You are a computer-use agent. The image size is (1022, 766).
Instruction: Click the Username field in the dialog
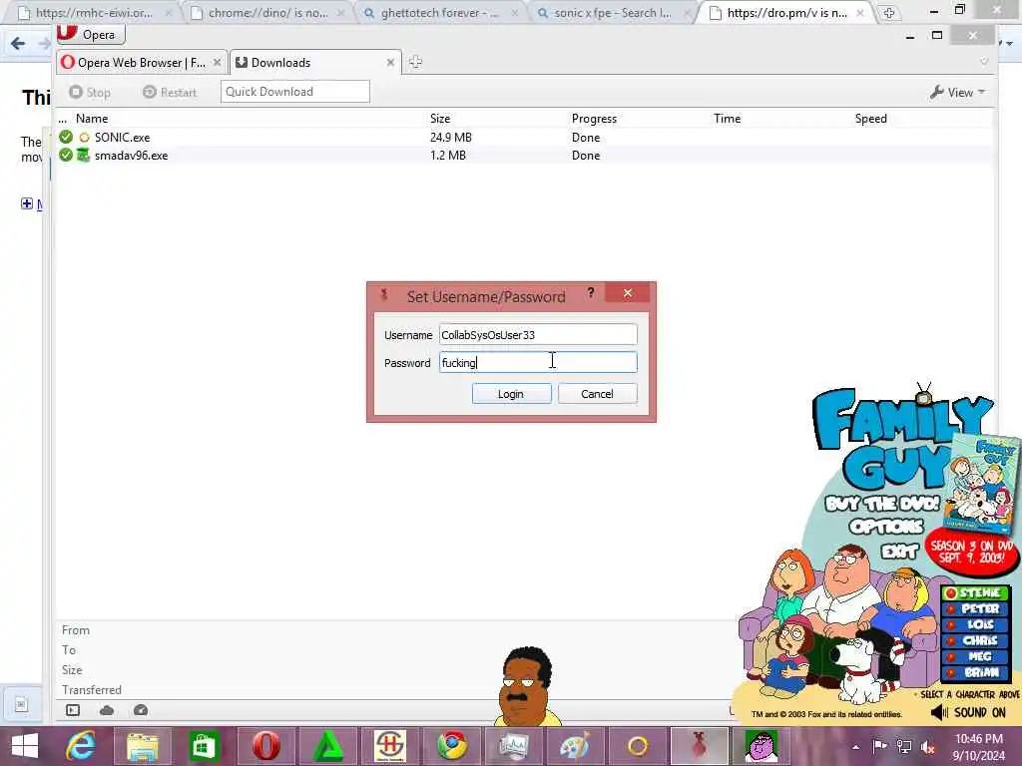[x=538, y=334]
